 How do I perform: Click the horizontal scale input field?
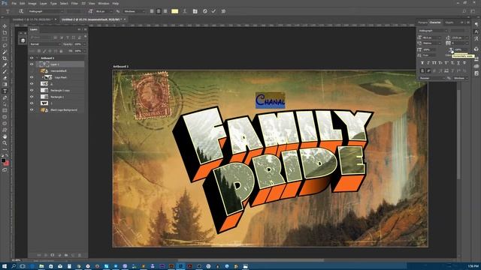(x=461, y=49)
